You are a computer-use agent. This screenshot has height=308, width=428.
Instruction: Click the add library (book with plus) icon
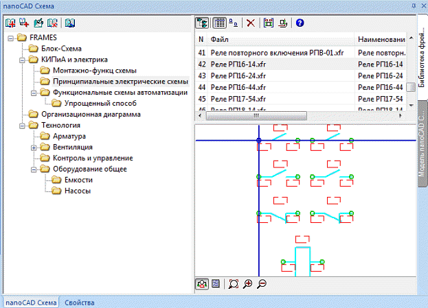[x=10, y=23]
